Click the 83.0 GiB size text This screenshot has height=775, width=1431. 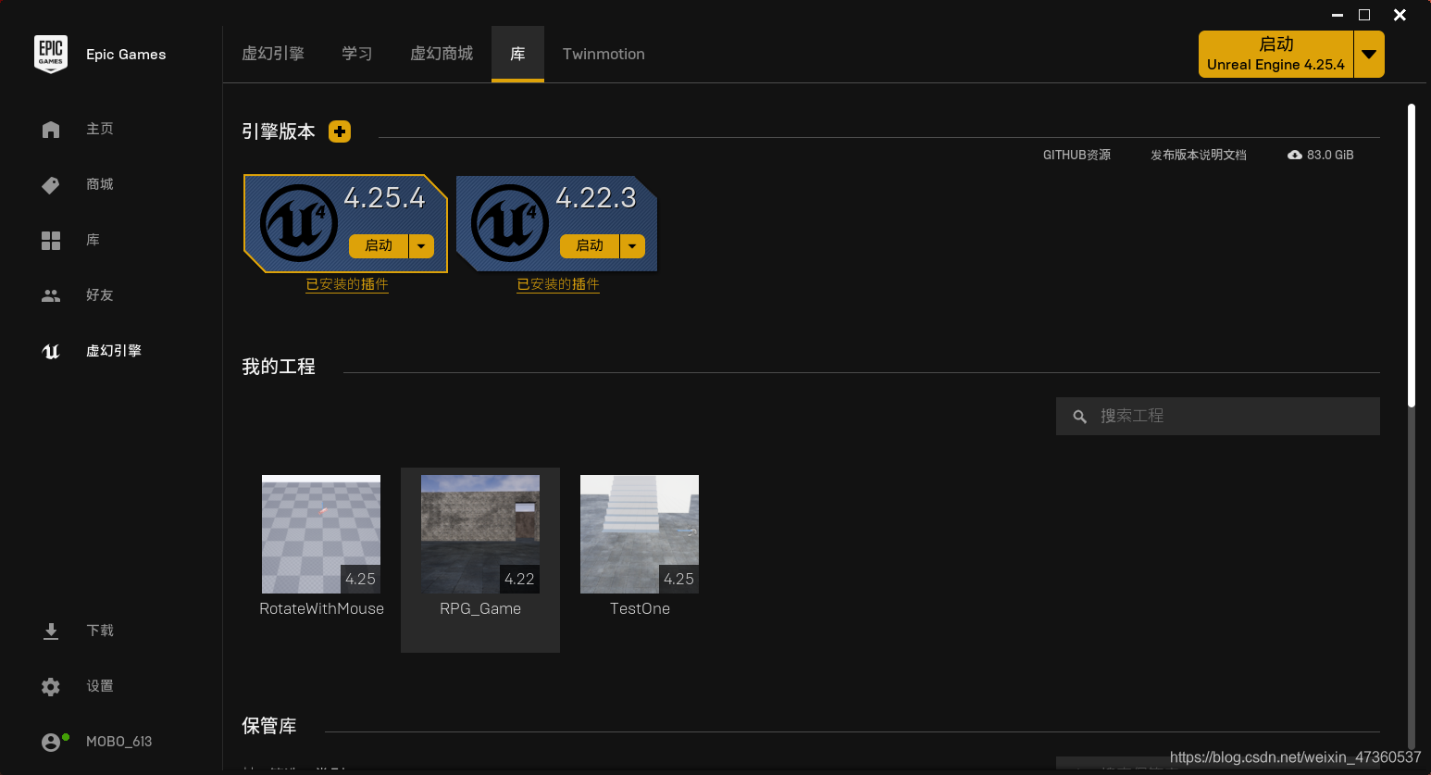[1330, 155]
